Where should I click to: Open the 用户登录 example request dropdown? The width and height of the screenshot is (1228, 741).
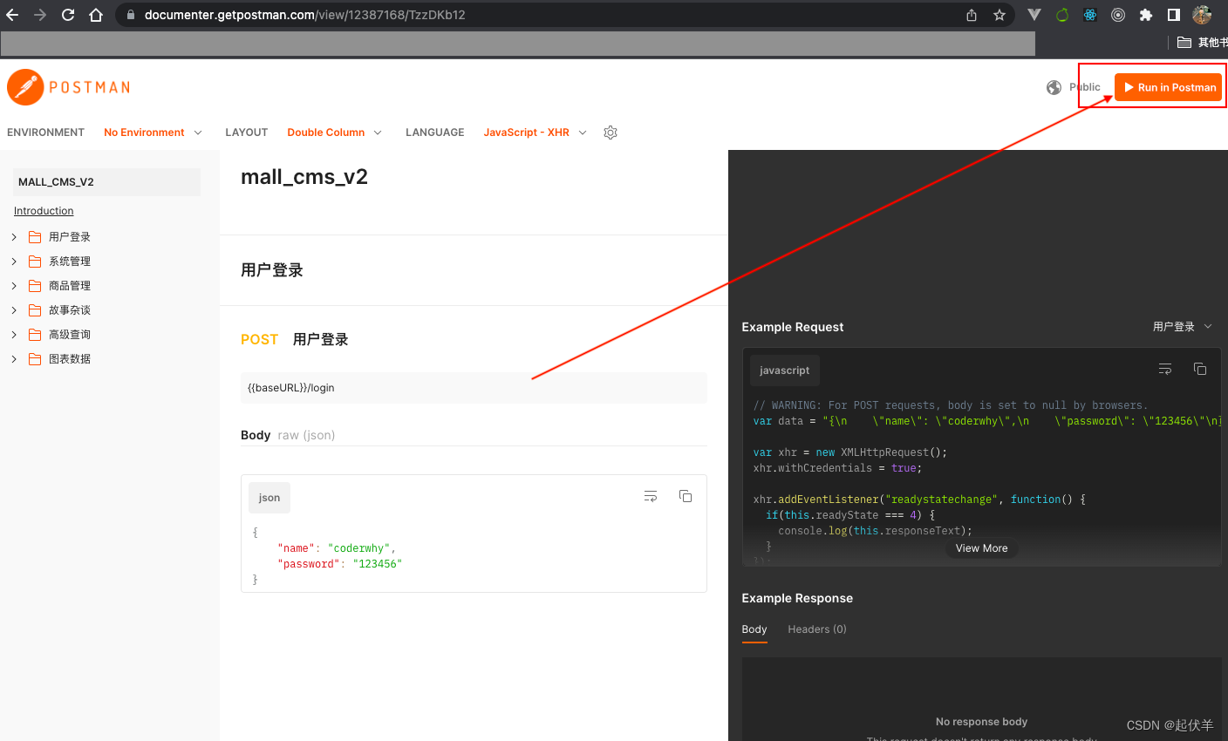point(1183,327)
